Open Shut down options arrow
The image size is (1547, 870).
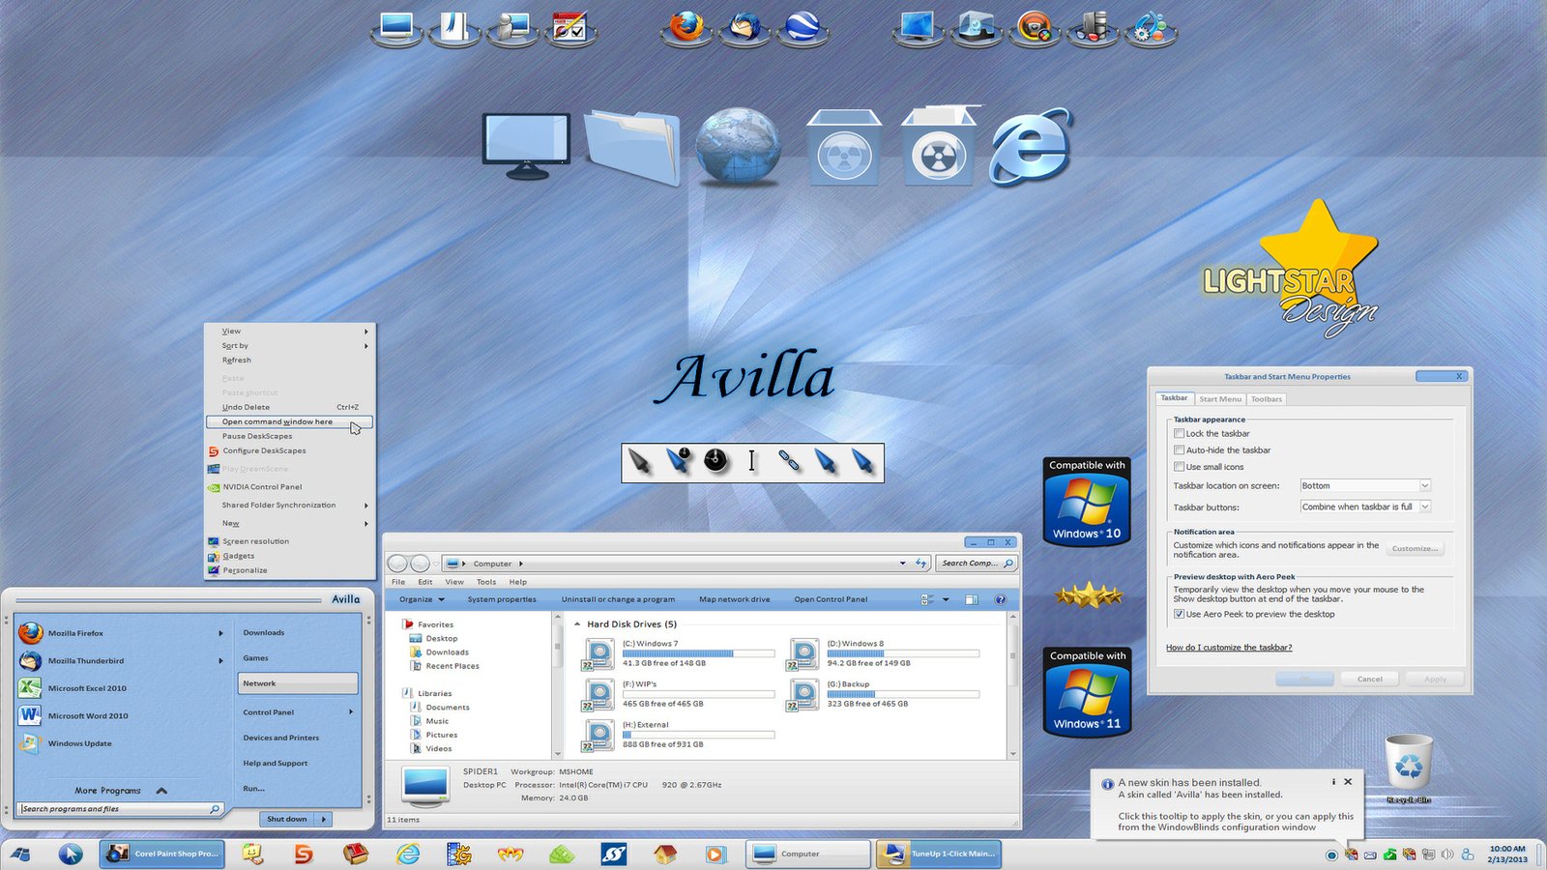324,819
